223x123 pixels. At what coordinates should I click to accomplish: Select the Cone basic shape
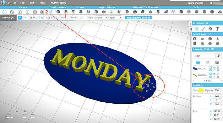[x=218, y=39]
